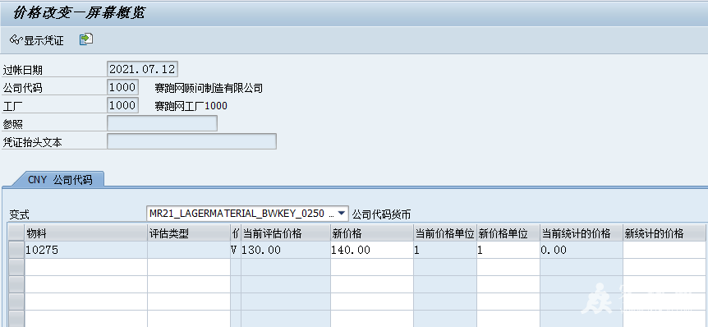Click the 物料 column header
The width and height of the screenshot is (708, 327).
85,233
